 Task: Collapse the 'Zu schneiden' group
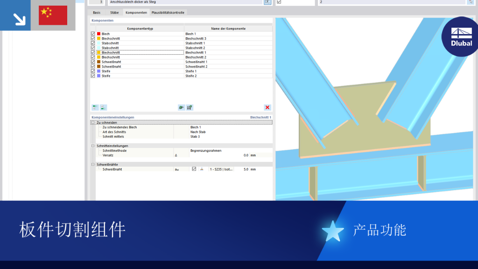[x=93, y=122]
